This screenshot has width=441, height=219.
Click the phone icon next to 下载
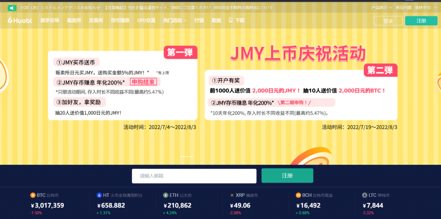tap(231, 20)
